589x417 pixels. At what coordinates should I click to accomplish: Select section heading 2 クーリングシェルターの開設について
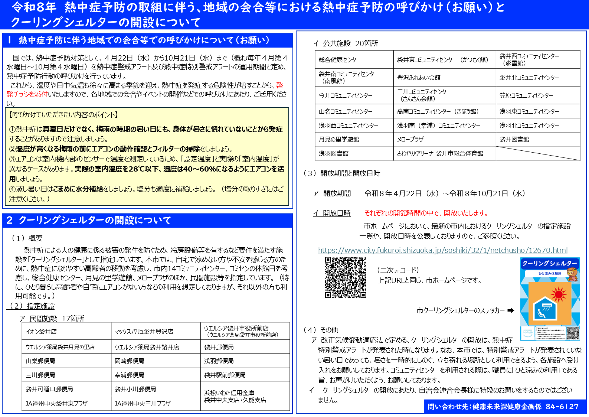point(147,220)
